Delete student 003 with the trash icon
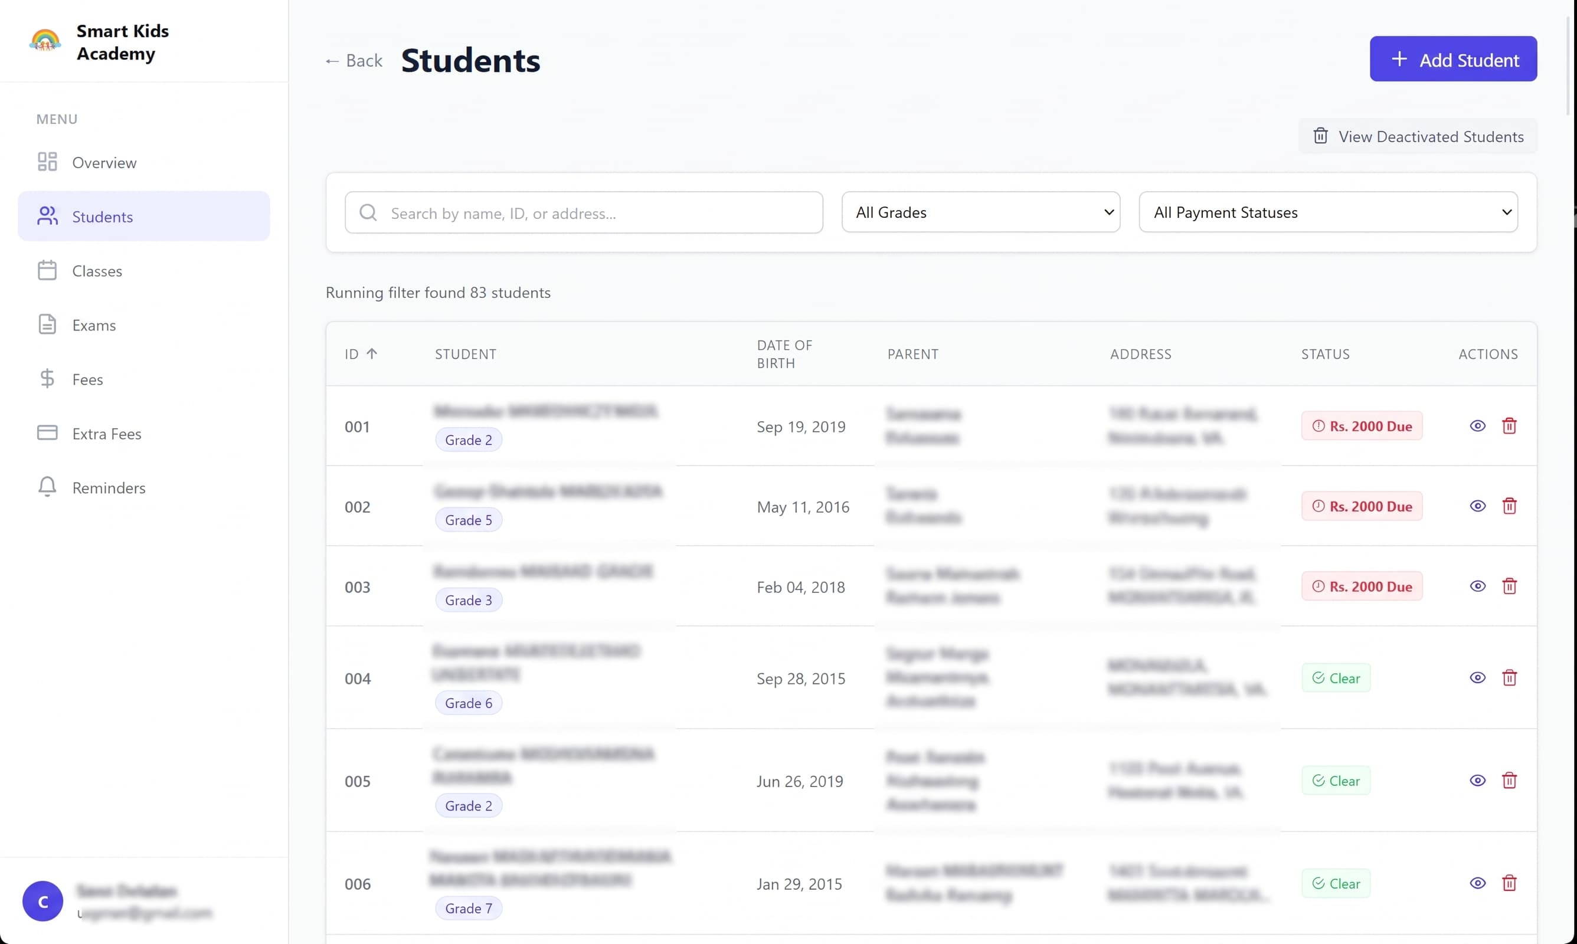Screen dimensions: 1577x944 (1509, 586)
